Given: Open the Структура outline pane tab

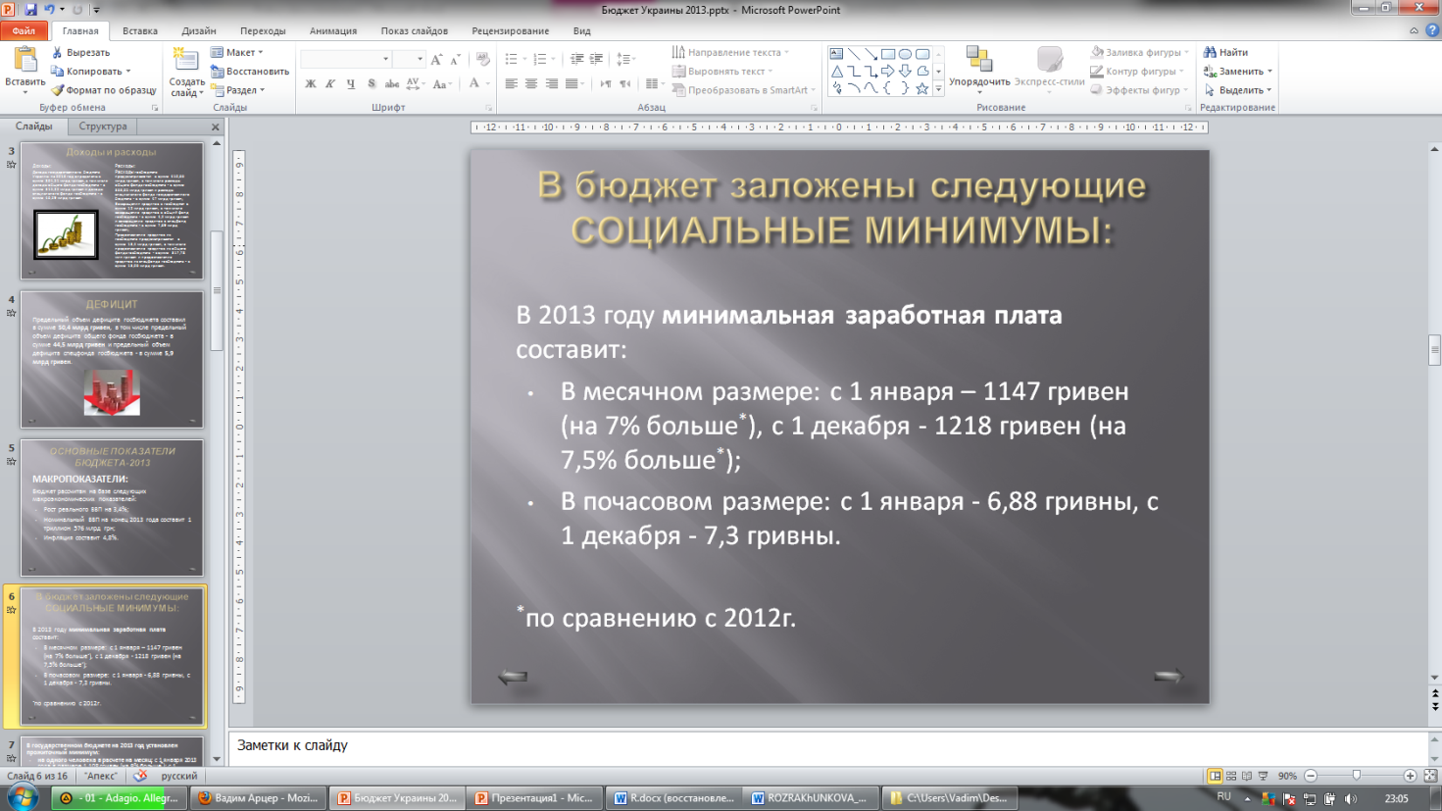Looking at the screenshot, I should [x=103, y=127].
